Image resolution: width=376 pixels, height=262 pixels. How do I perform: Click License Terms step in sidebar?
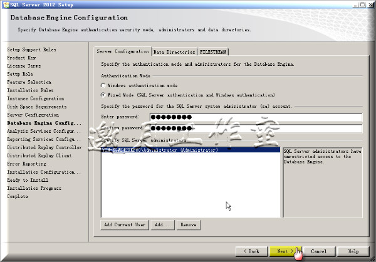[24, 66]
